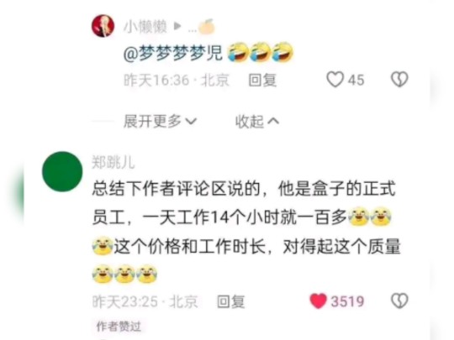The image size is (454, 340).
Task: Unlike 郑跳儿's comment with the red heart
Action: click(318, 301)
